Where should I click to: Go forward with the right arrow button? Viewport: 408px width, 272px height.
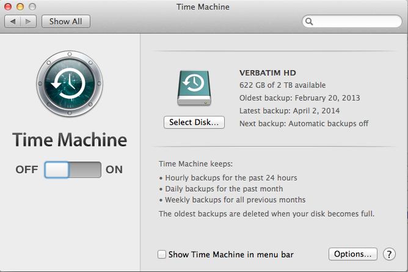pos(28,21)
